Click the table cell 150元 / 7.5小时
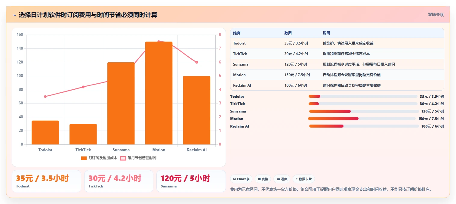This screenshot has width=456, height=204. [297, 75]
